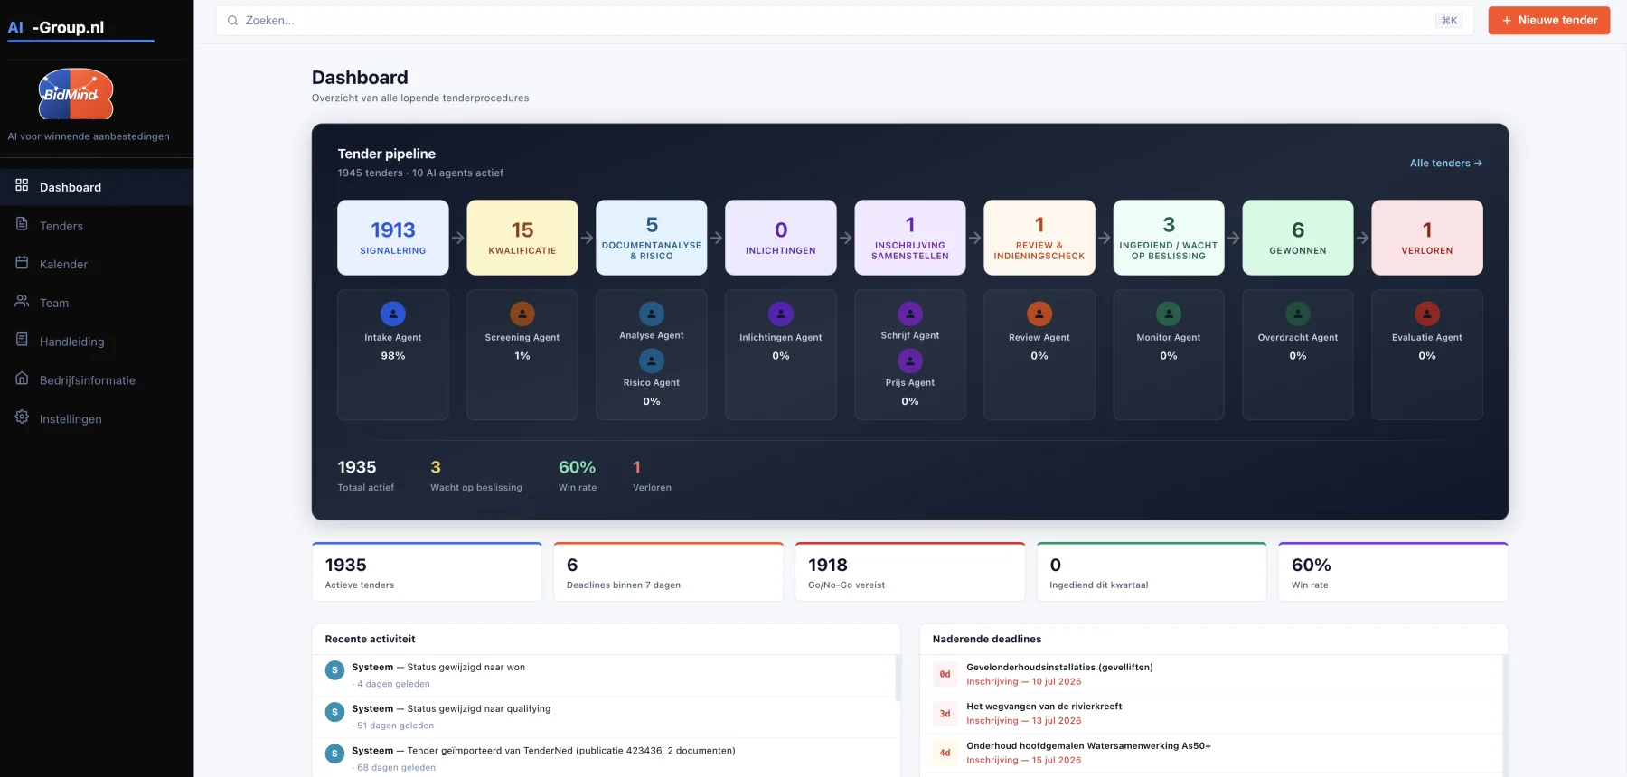Click the Instellingen gear icon
The image size is (1627, 777).
pos(22,417)
